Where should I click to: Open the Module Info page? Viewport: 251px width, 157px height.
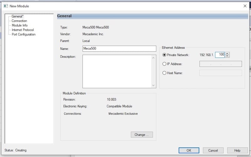(19, 25)
